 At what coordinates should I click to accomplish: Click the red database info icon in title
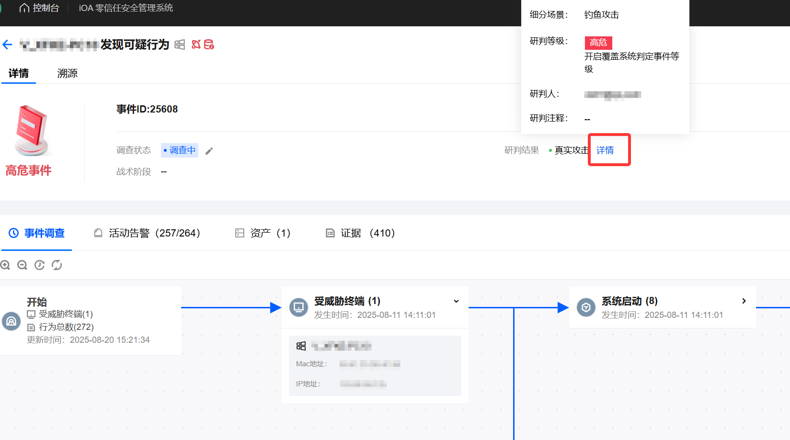(209, 45)
